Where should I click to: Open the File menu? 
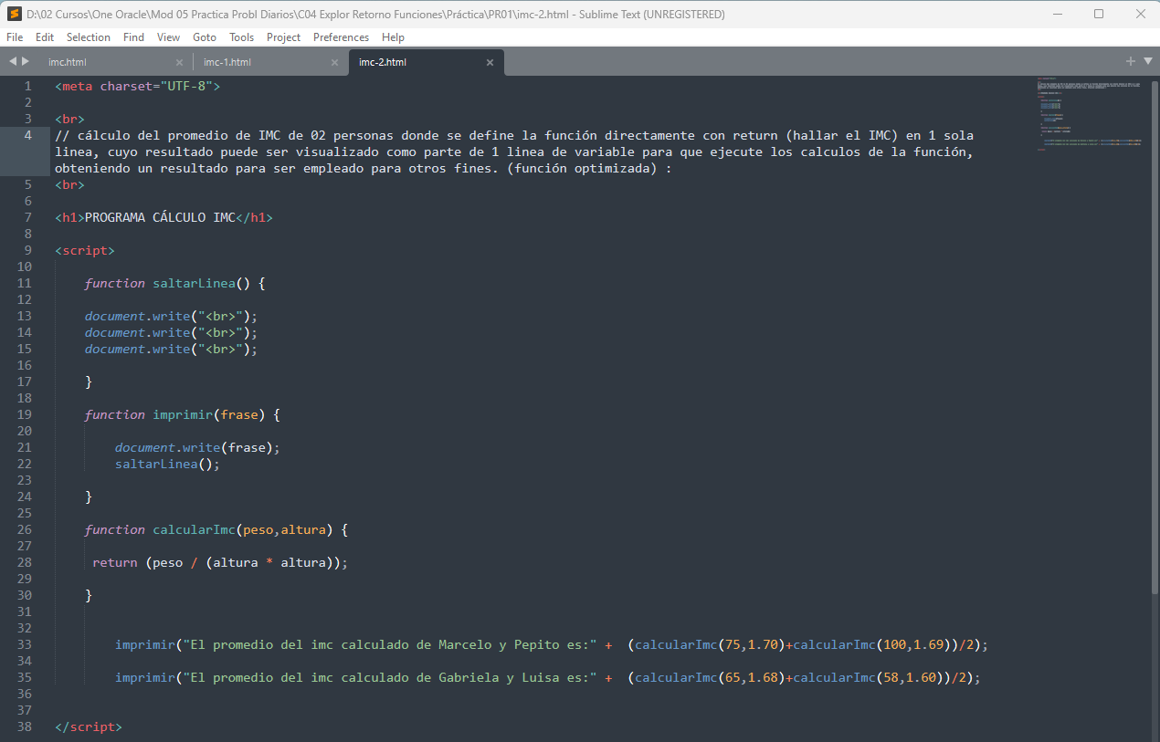[x=15, y=37]
